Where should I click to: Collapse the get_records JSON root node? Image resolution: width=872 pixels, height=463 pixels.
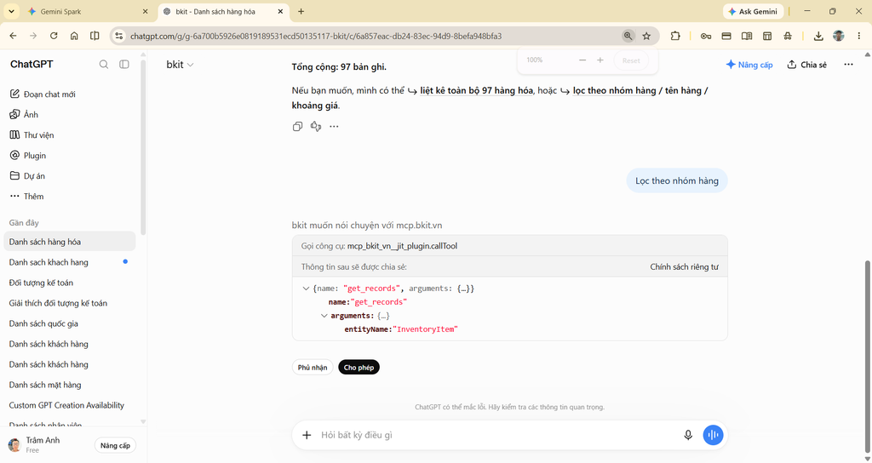coord(306,289)
